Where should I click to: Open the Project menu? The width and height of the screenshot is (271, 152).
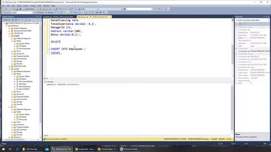click(26, 5)
